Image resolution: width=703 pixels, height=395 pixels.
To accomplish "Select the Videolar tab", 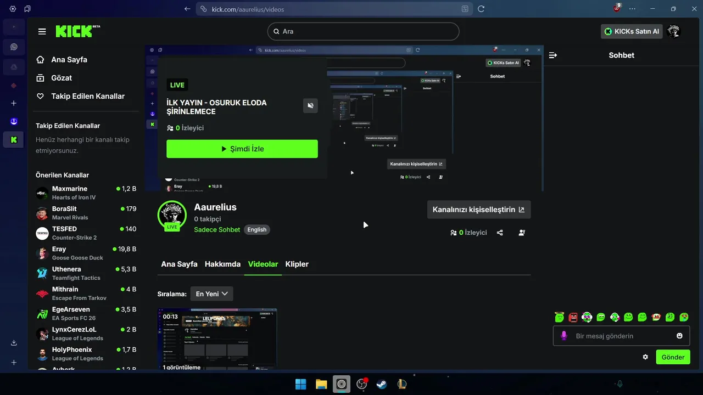I will coord(263,264).
